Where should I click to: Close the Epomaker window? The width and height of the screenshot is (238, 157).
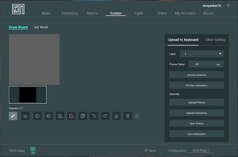pyautogui.click(x=228, y=6)
